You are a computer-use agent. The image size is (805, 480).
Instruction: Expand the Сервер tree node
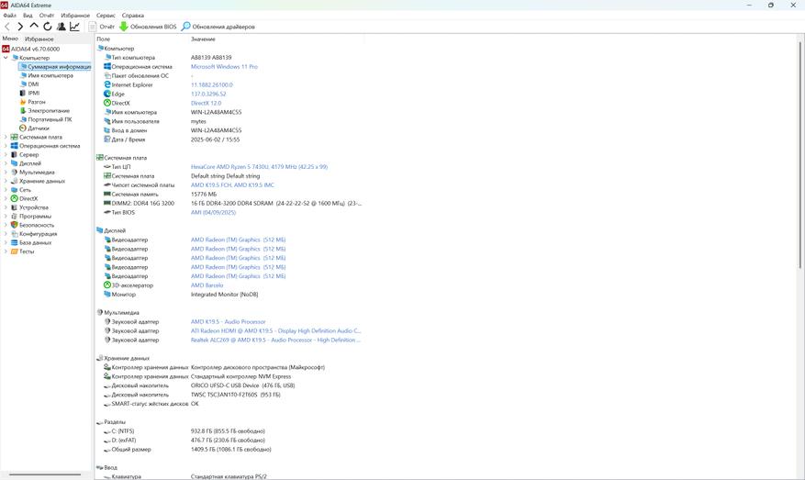click(x=6, y=154)
